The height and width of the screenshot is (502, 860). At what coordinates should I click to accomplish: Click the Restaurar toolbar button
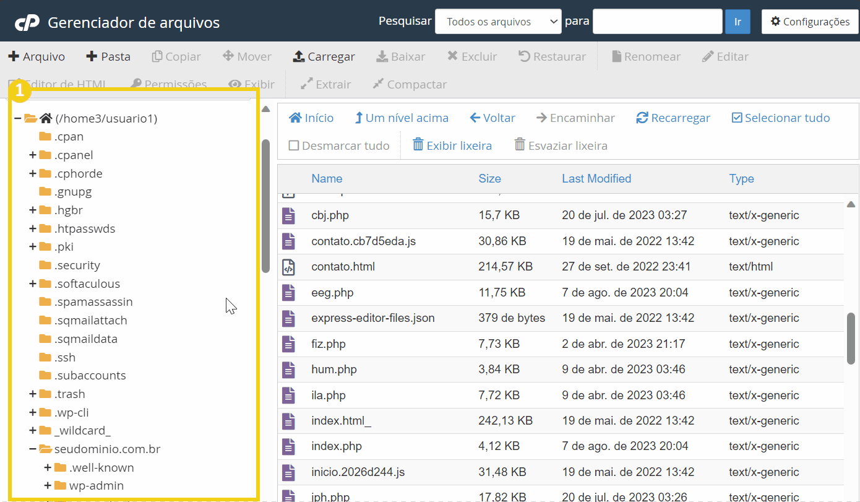(x=552, y=56)
